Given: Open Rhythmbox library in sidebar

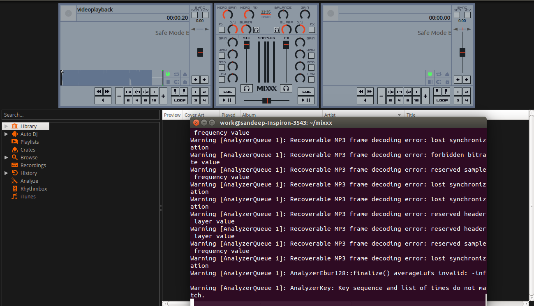Looking at the screenshot, I should click(x=34, y=189).
